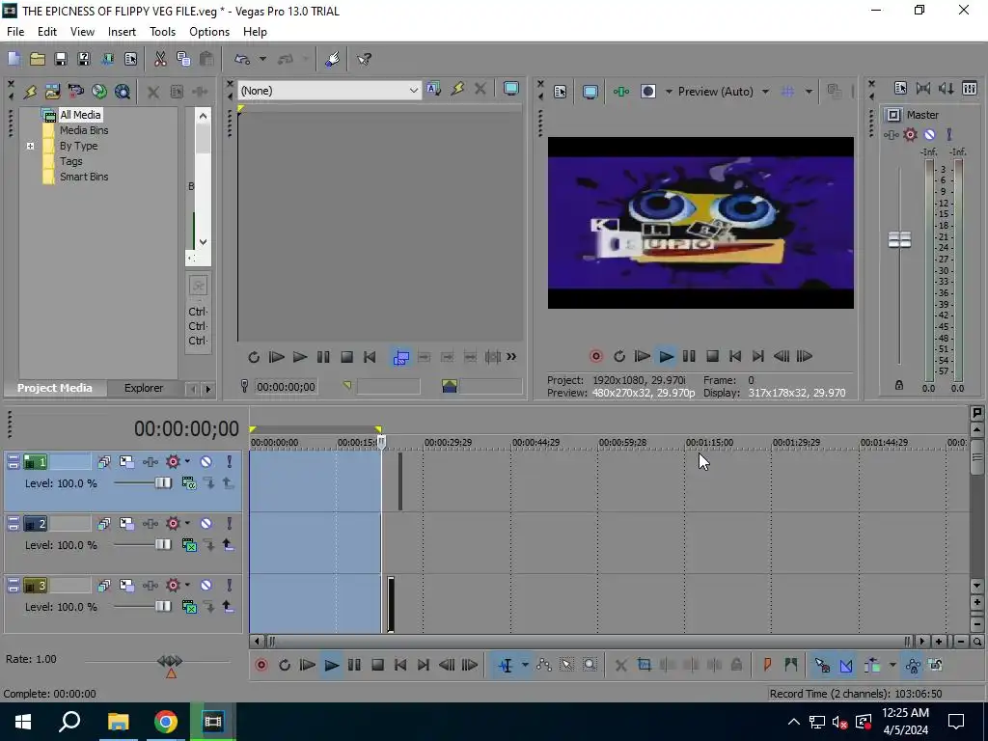The height and width of the screenshot is (741, 988).
Task: Click Record button in timeline transport
Action: [261, 665]
